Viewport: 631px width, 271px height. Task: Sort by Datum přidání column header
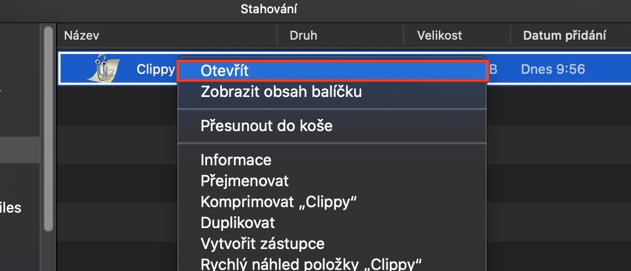(x=564, y=36)
